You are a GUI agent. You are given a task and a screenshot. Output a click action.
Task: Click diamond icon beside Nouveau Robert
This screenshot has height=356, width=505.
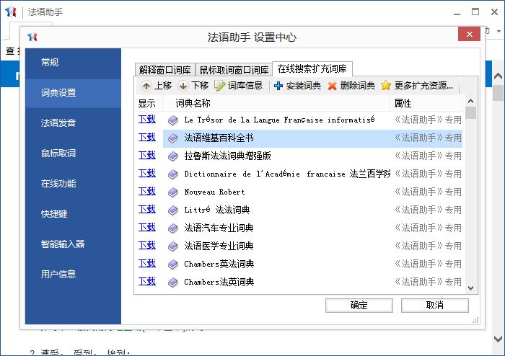point(173,192)
